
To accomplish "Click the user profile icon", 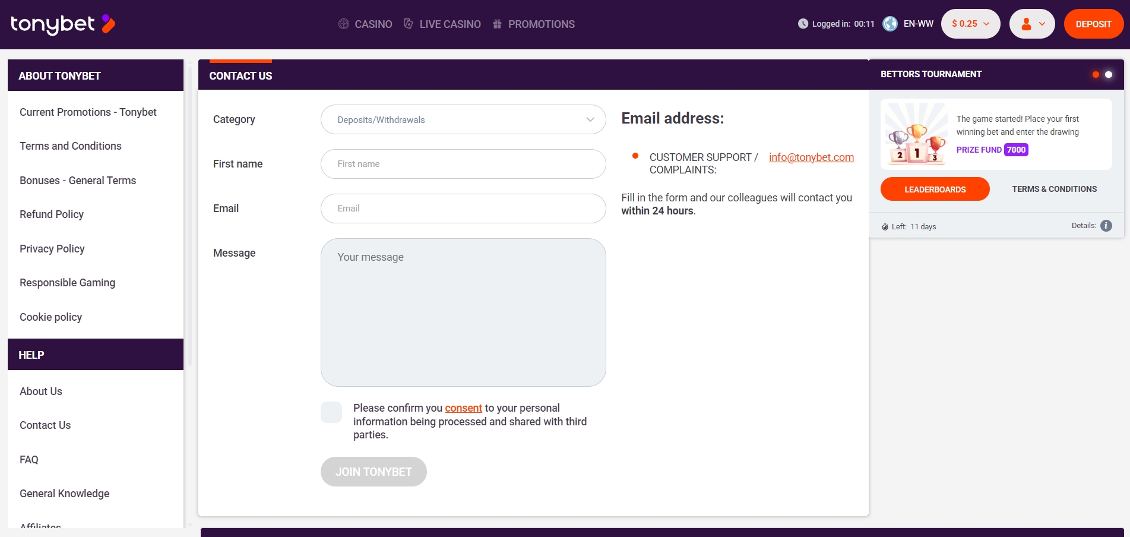I will coord(1026,24).
